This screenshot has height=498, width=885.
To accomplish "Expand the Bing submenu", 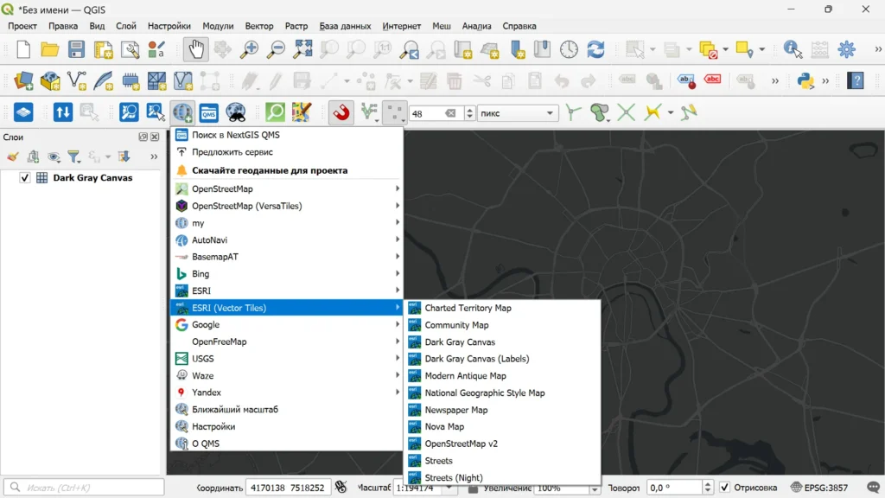I will [x=287, y=274].
